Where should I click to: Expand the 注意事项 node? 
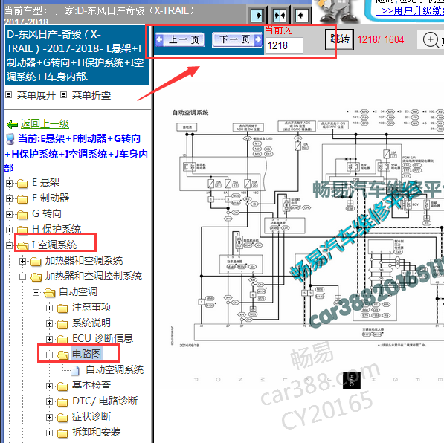tap(49, 308)
